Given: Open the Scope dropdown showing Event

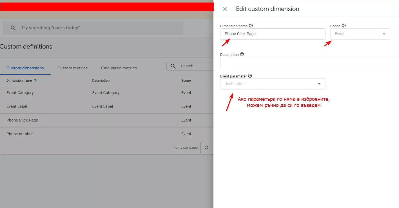Looking at the screenshot, I should click(x=360, y=34).
